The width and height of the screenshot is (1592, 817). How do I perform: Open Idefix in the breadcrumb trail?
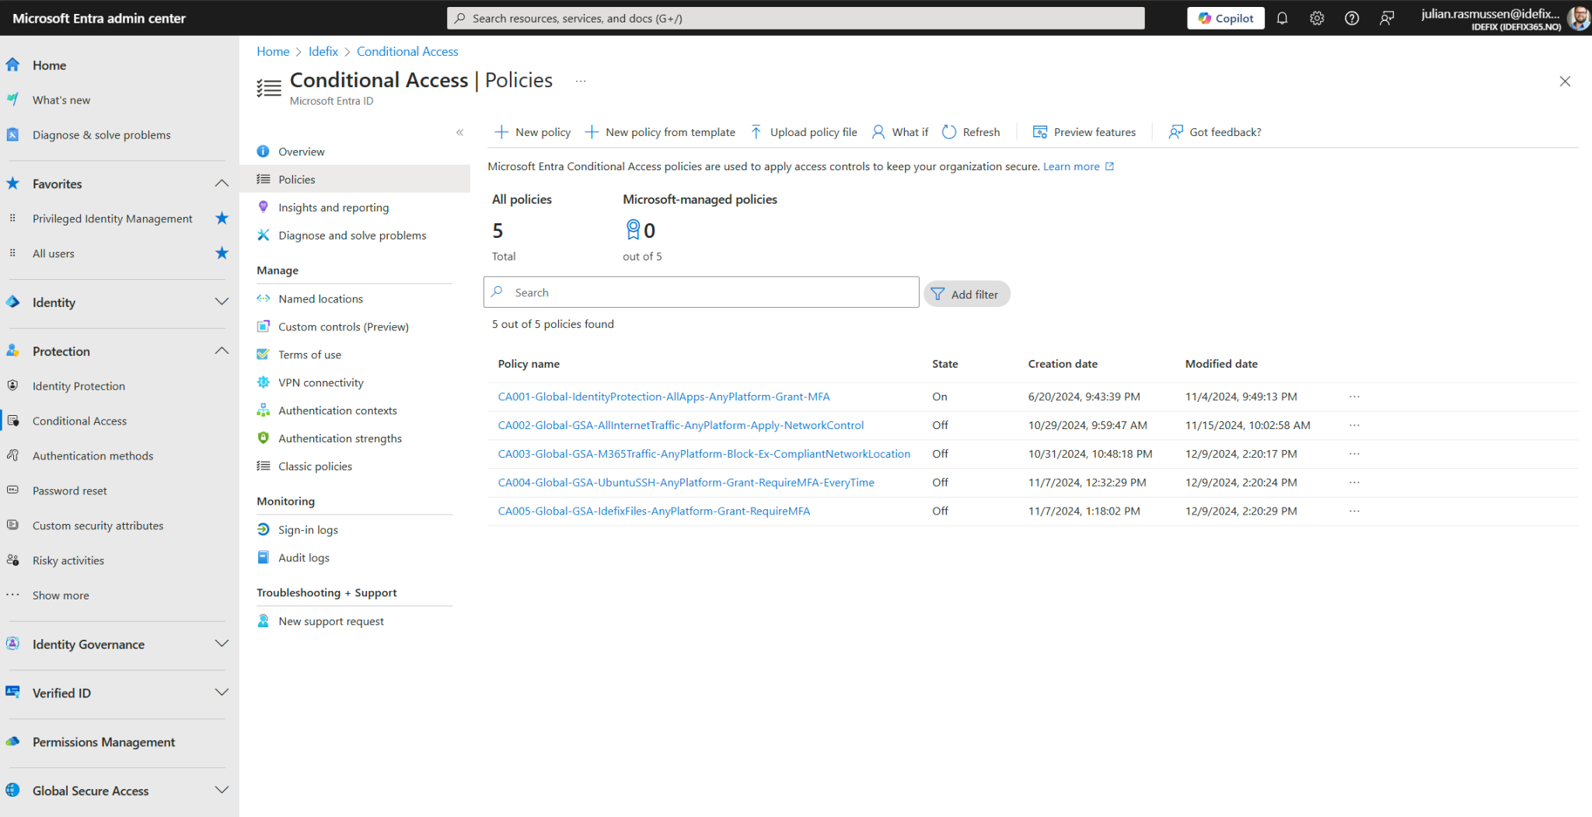[x=323, y=51]
